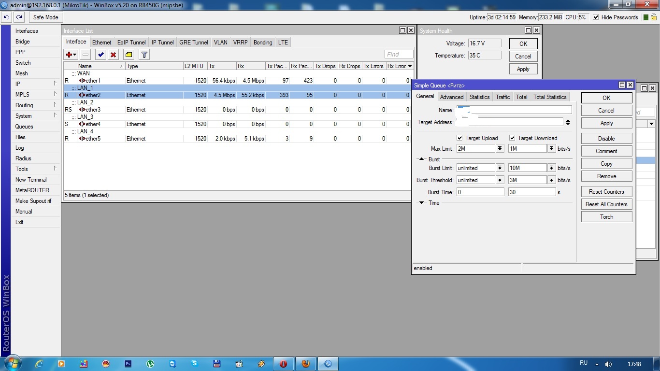Image resolution: width=660 pixels, height=371 pixels.
Task: Click the blue checkmark Enable icon
Action: click(x=100, y=55)
